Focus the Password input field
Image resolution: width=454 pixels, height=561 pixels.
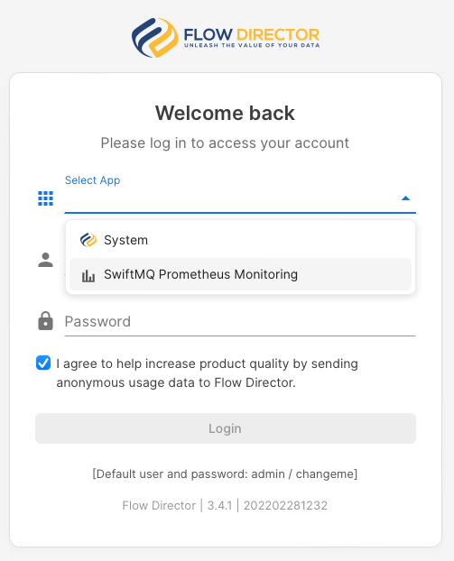point(240,322)
